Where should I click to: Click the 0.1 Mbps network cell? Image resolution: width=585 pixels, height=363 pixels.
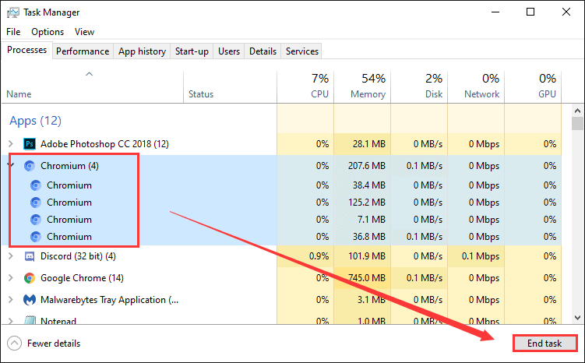tap(476, 256)
